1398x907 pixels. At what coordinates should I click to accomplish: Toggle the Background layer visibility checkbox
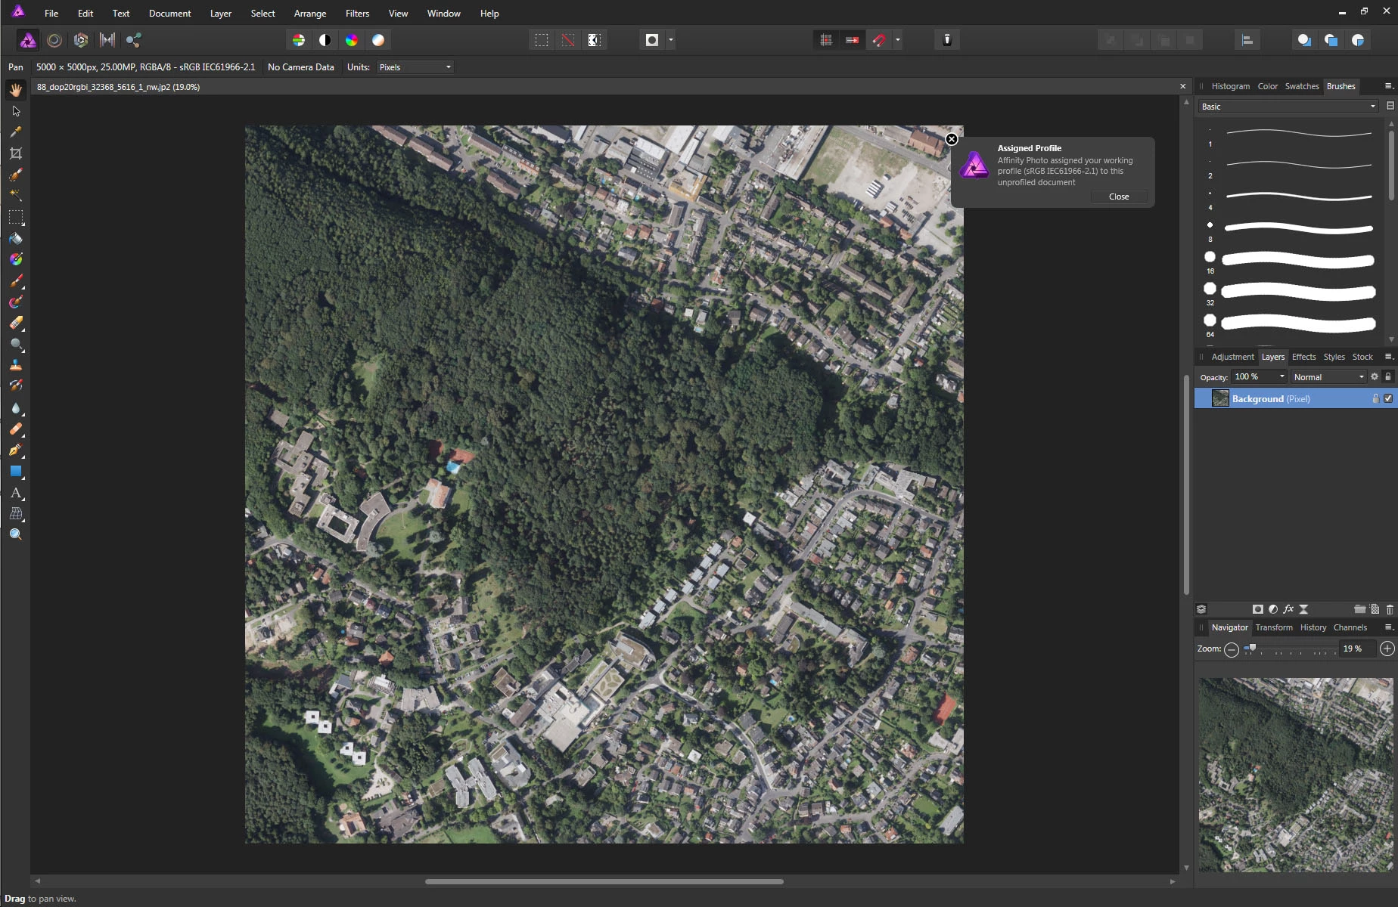click(1388, 398)
